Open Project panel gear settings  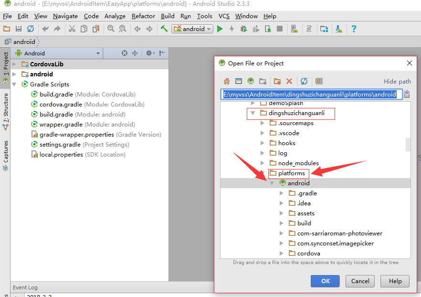click(150, 53)
